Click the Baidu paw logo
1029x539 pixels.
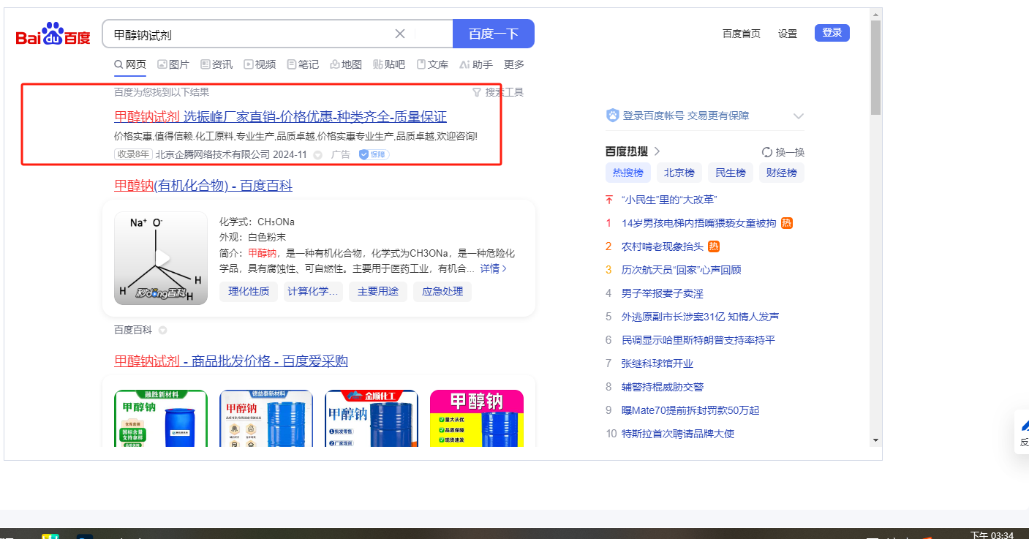53,34
